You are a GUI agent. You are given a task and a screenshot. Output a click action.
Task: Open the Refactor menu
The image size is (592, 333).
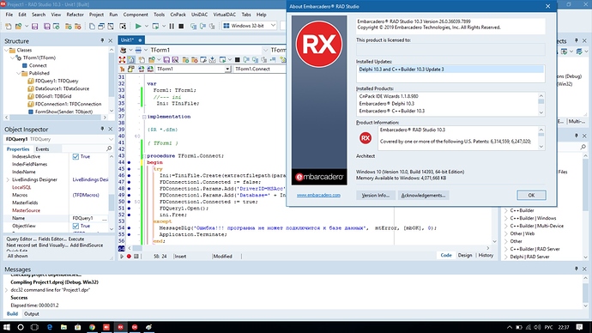coord(75,15)
